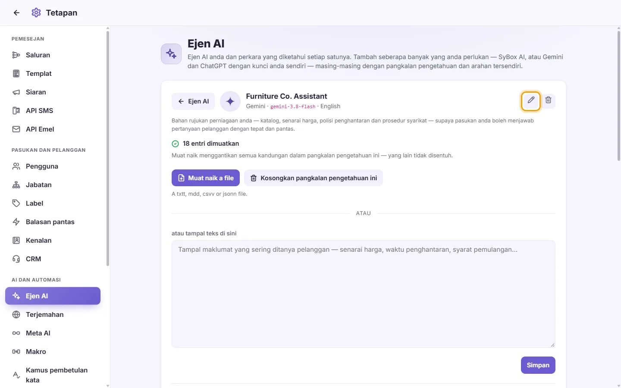The width and height of the screenshot is (621, 388).
Task: Click the Muat naik a file button
Action: (x=206, y=178)
